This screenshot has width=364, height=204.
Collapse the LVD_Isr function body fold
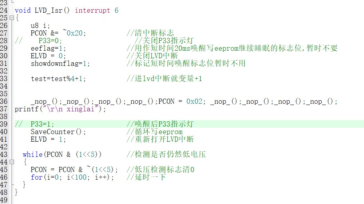tap(11, 18)
